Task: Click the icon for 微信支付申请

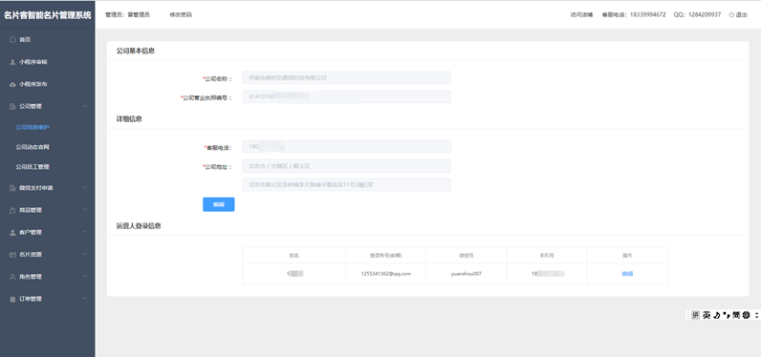Action: click(12, 188)
